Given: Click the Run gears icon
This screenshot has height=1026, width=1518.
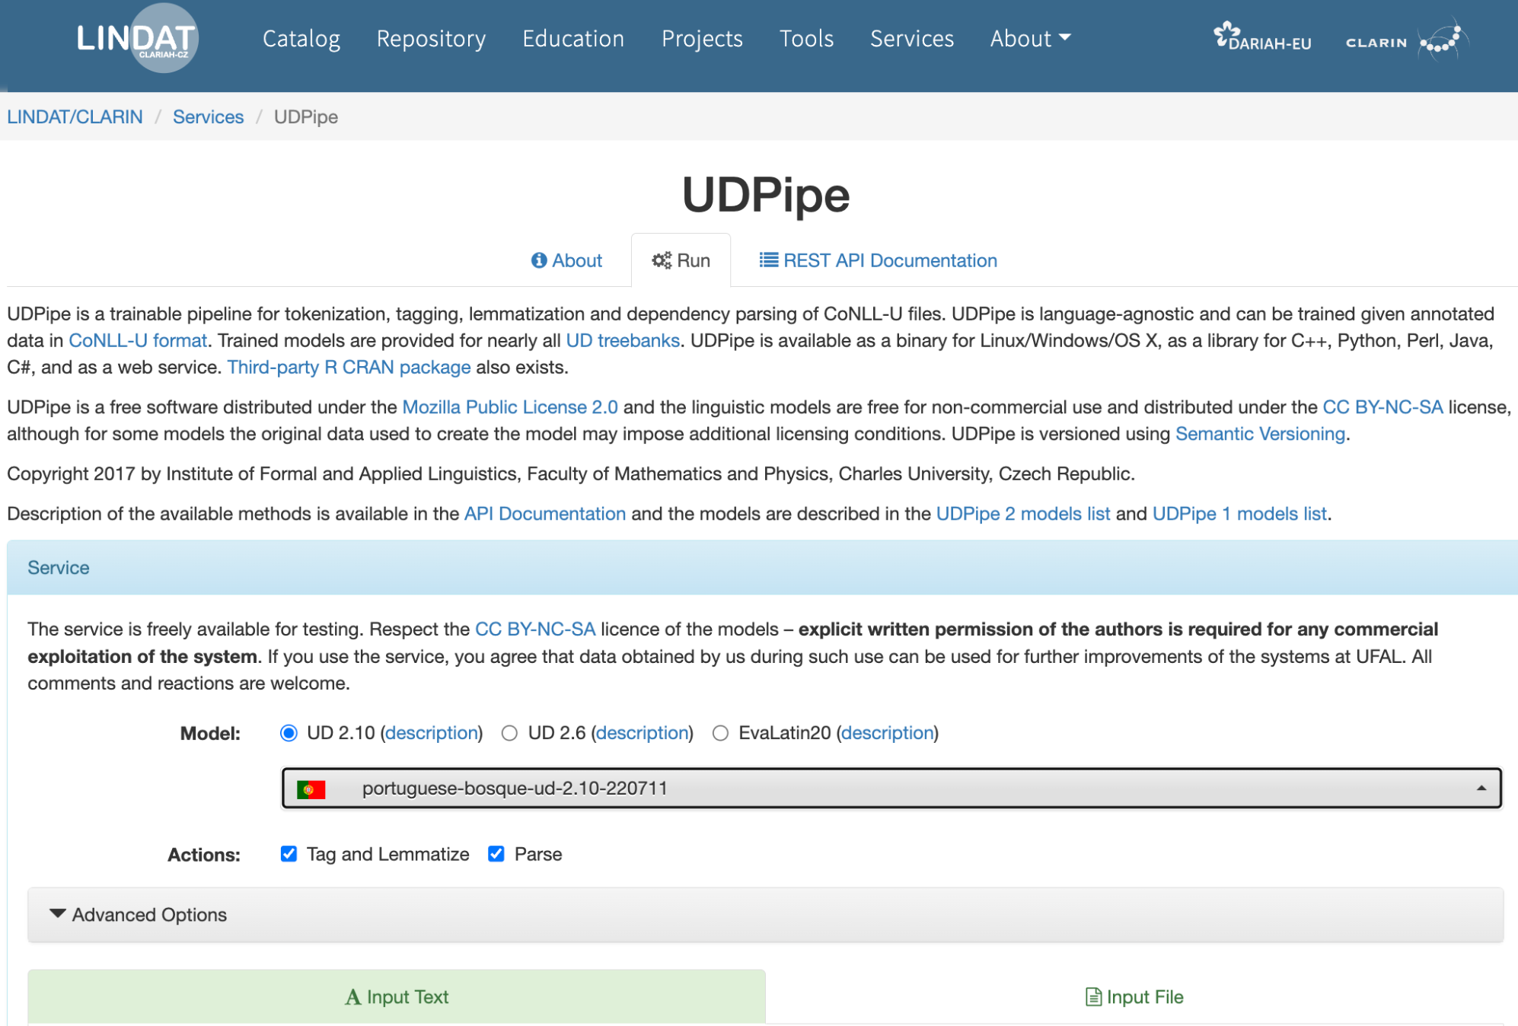Looking at the screenshot, I should click(661, 261).
